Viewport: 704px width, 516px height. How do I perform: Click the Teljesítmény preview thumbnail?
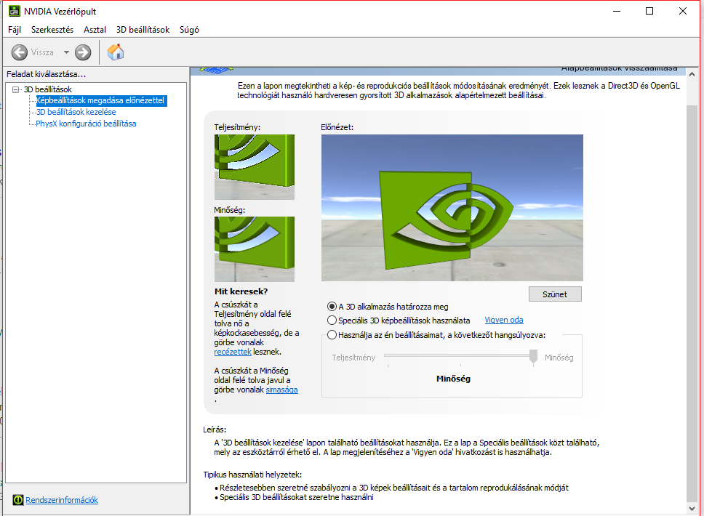click(x=254, y=167)
